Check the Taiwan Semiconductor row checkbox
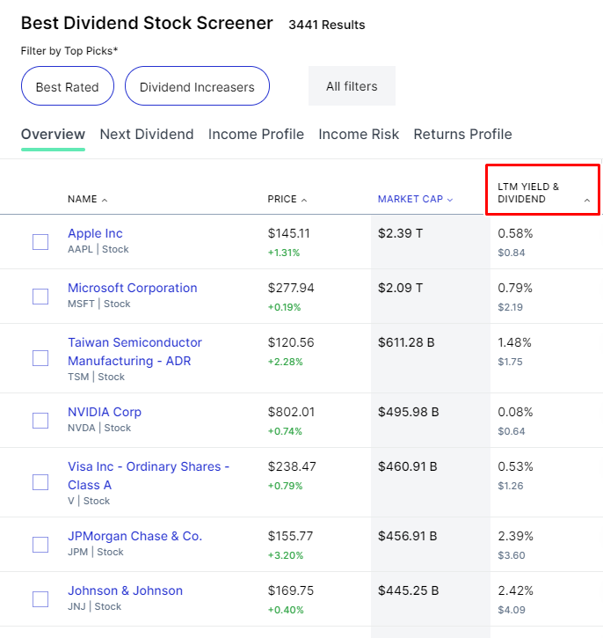Viewport: 603px width, 638px height. tap(40, 358)
